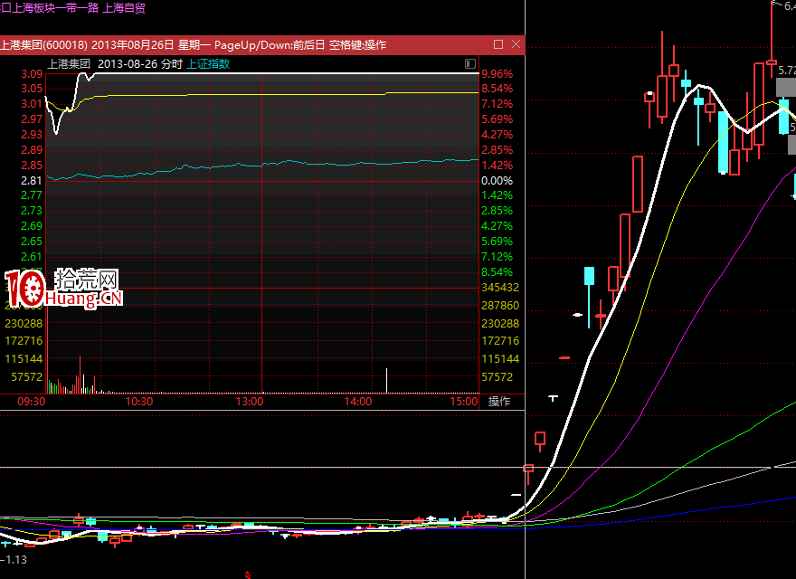This screenshot has width=796, height=579.
Task: Click the 2.81 previous-close price label
Action: click(32, 181)
